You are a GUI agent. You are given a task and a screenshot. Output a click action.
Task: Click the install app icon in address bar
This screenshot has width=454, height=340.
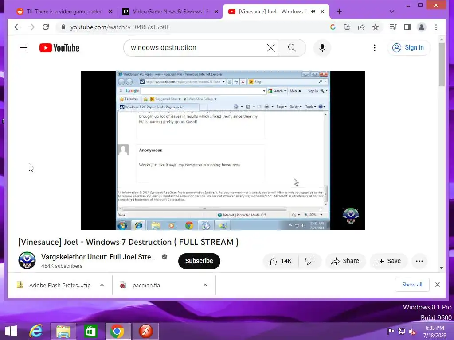[347, 27]
